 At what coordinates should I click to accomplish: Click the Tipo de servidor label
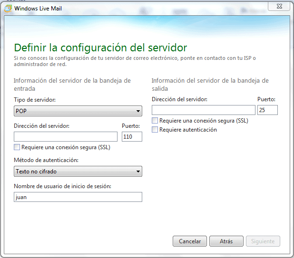point(35,100)
